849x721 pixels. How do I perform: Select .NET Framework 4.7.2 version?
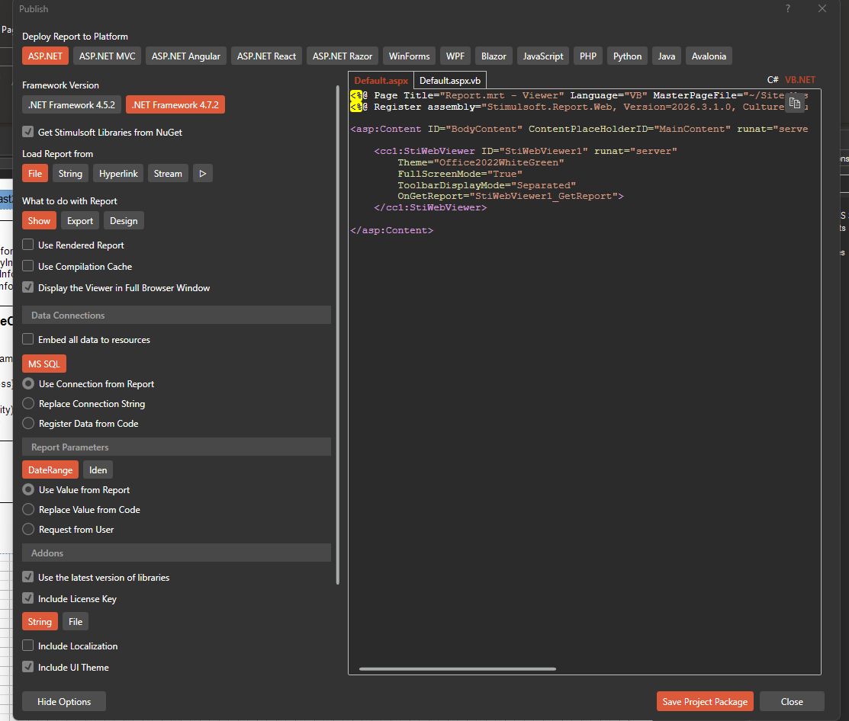[x=175, y=105]
